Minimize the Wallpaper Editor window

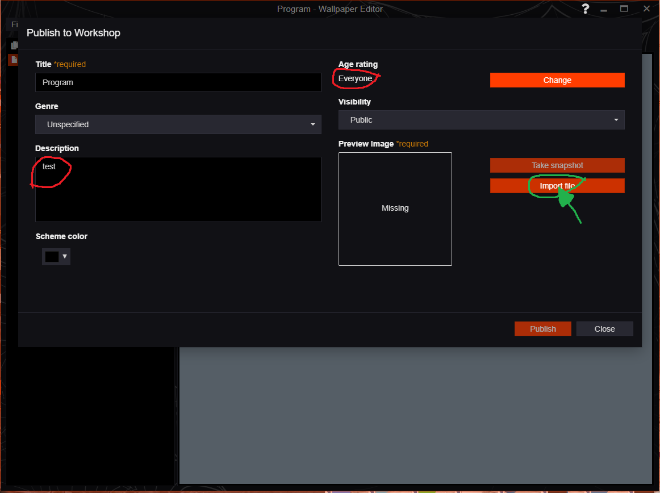(x=604, y=10)
